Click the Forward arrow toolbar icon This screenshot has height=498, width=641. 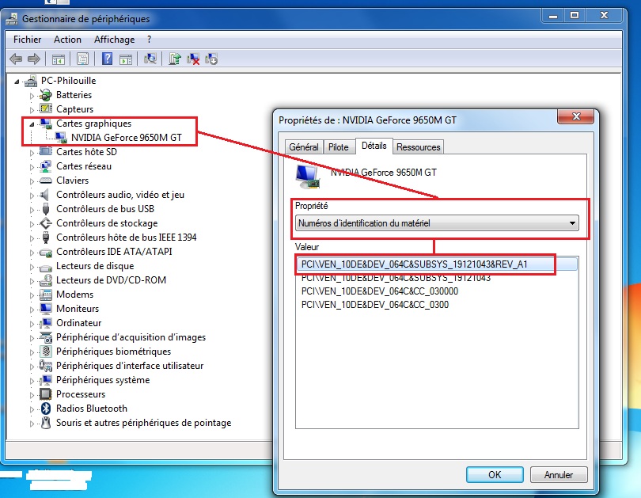pyautogui.click(x=34, y=59)
